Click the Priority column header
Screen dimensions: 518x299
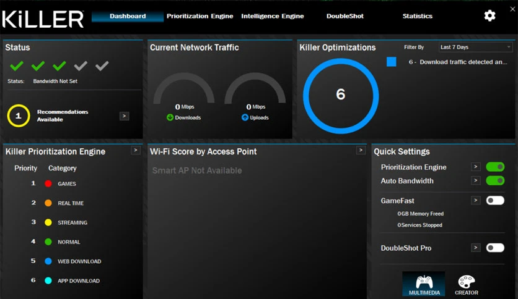[x=25, y=168]
